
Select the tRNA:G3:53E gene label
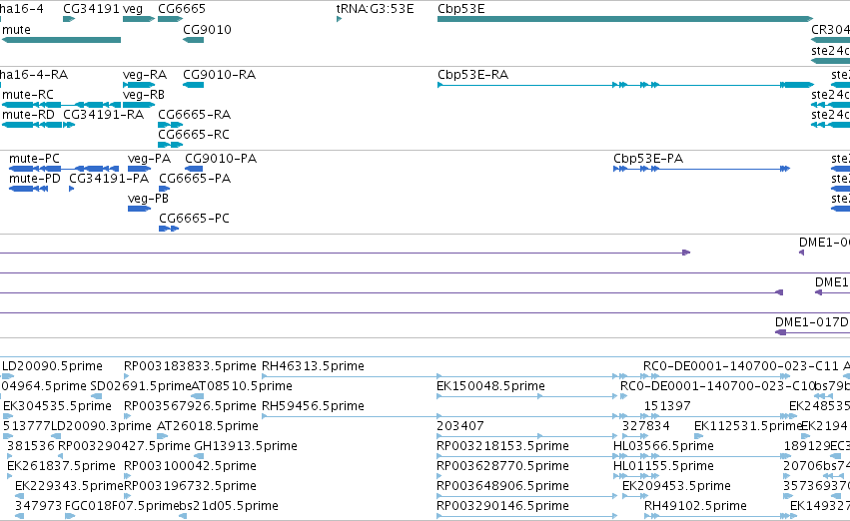click(x=375, y=9)
